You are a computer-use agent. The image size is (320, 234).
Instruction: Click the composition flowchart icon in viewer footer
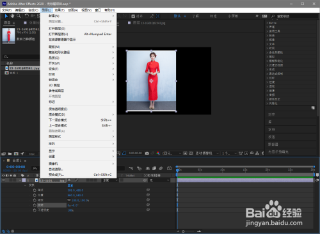257,153
